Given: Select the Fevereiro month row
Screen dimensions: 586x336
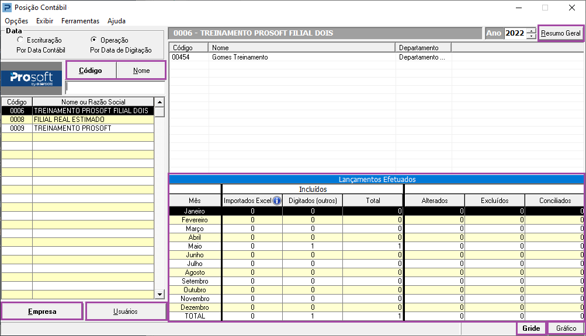Looking at the screenshot, I should (x=376, y=220).
